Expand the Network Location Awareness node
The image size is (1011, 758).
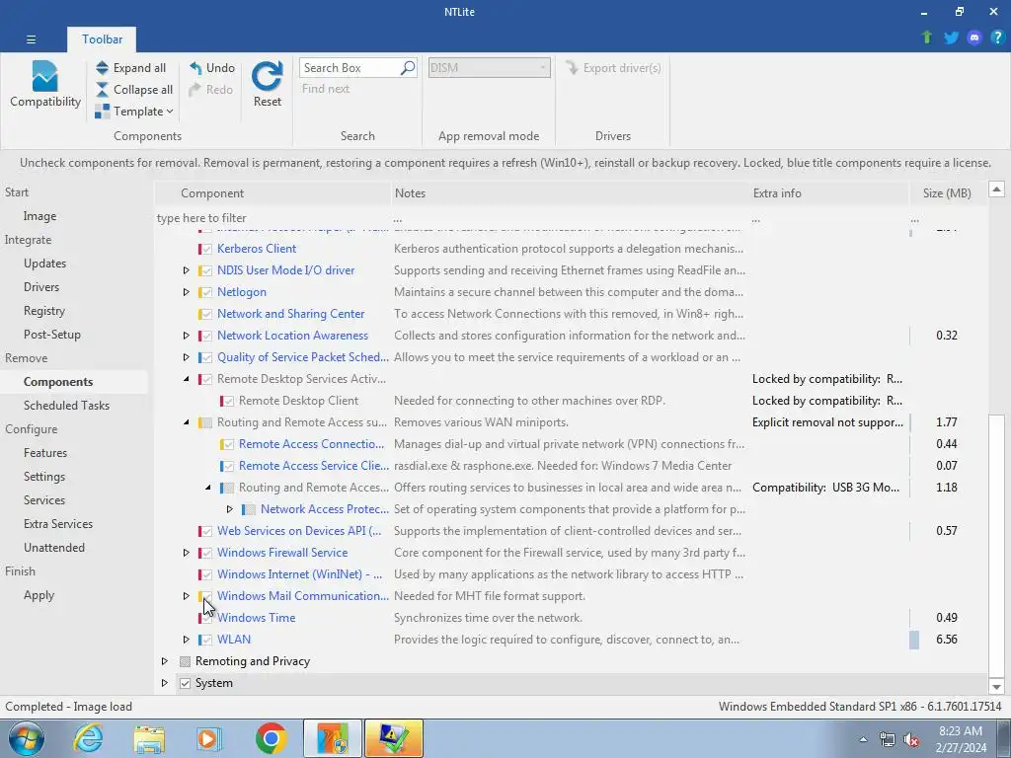(186, 336)
